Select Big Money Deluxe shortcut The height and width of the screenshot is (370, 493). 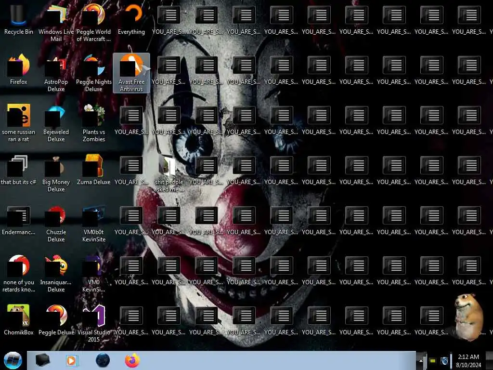56,173
